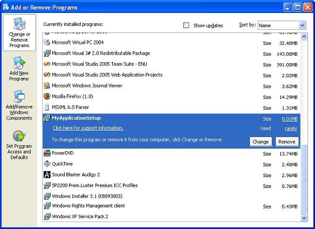This screenshot has width=315, height=229.
Task: Click the title bar Add or Remove Programs icon
Action: [6, 7]
